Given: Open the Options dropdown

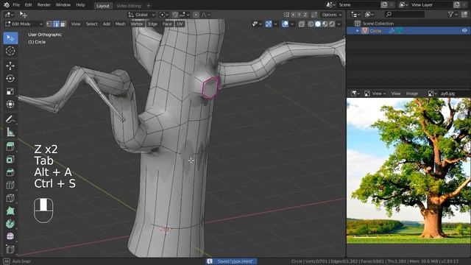Looking at the screenshot, I should point(331,15).
